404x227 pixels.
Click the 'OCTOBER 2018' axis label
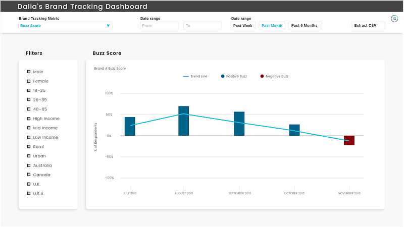click(294, 193)
